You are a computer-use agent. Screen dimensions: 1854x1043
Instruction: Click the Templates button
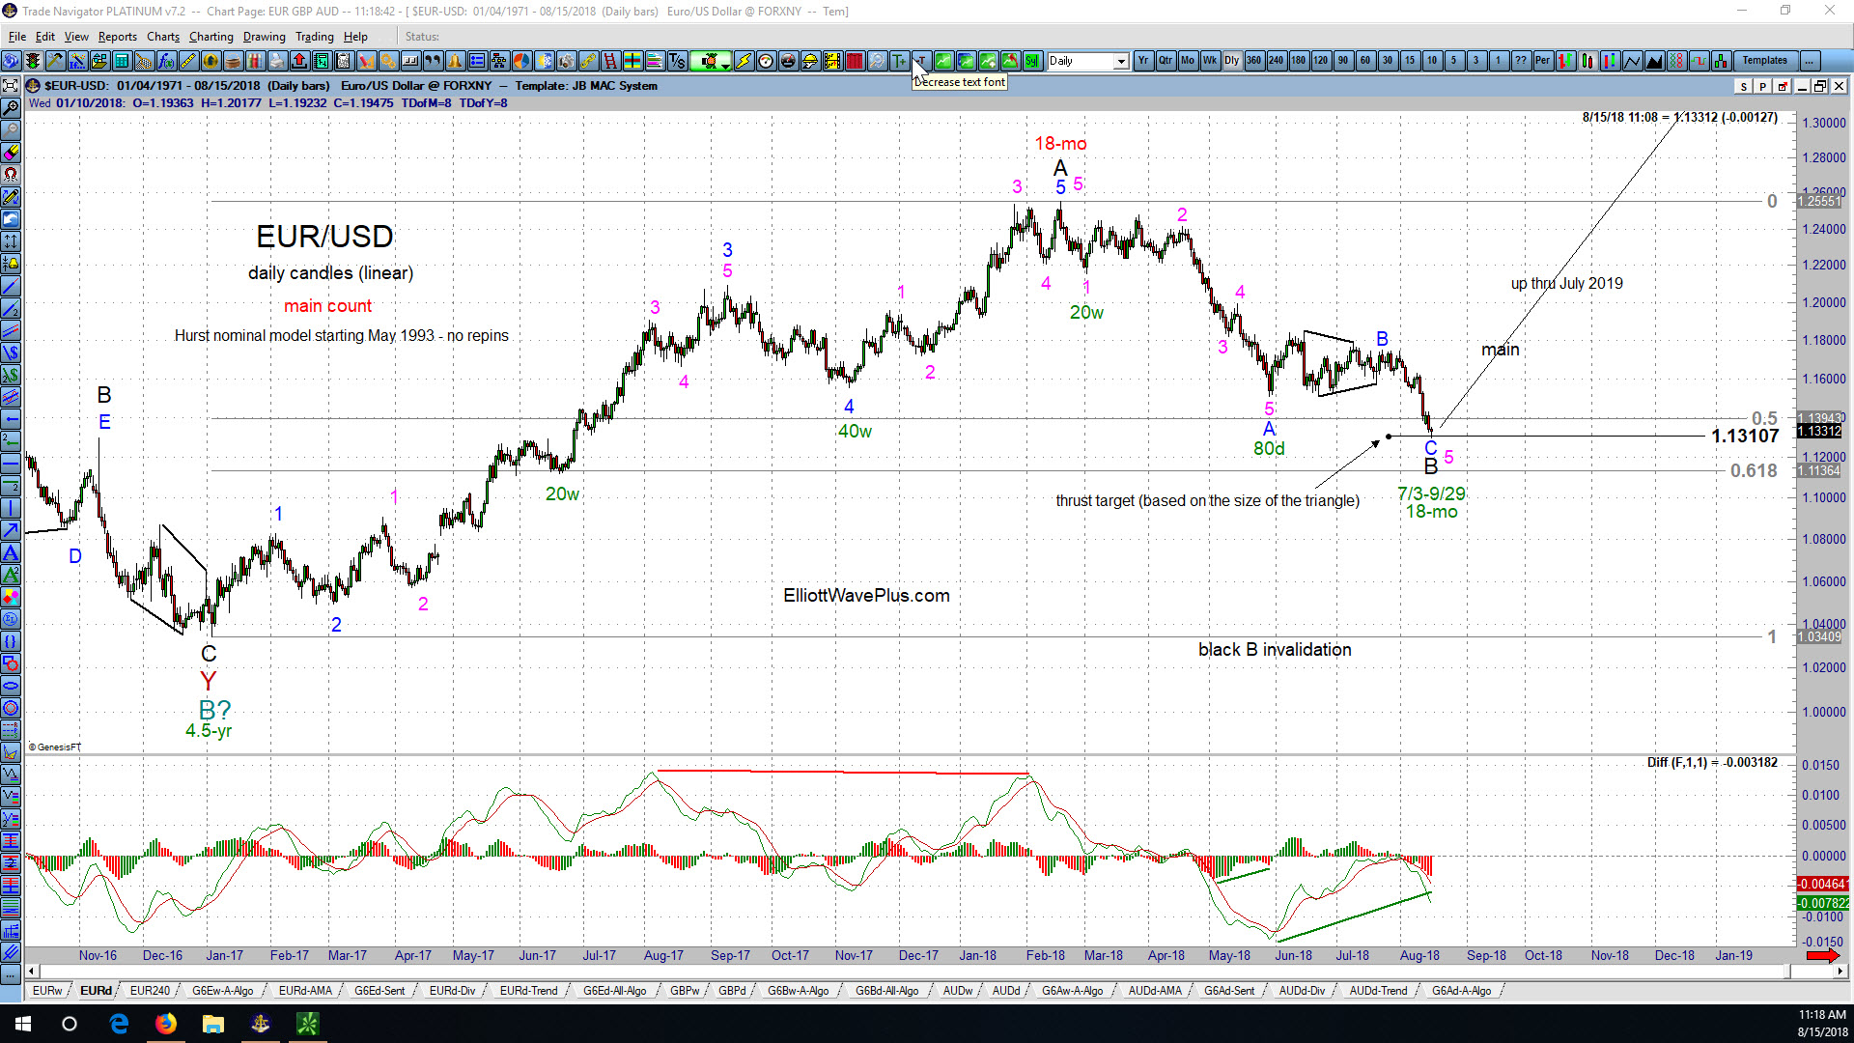[1764, 61]
